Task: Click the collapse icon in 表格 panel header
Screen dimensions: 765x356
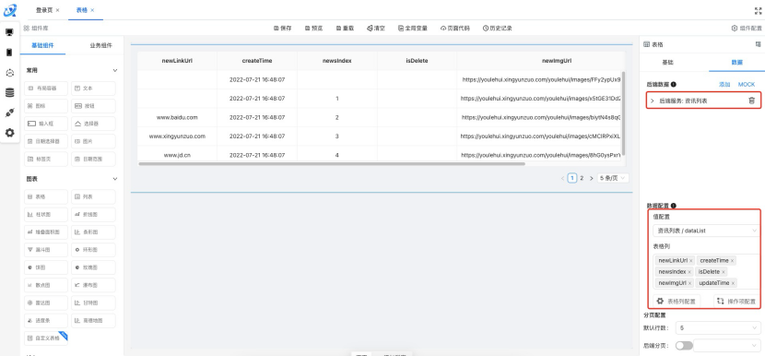Action: coord(759,44)
